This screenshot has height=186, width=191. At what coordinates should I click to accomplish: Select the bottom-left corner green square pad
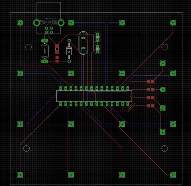20,175
